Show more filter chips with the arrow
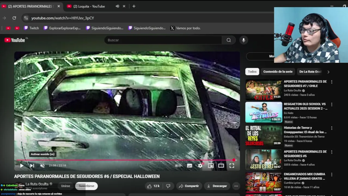348x196 pixels. tap(328, 72)
